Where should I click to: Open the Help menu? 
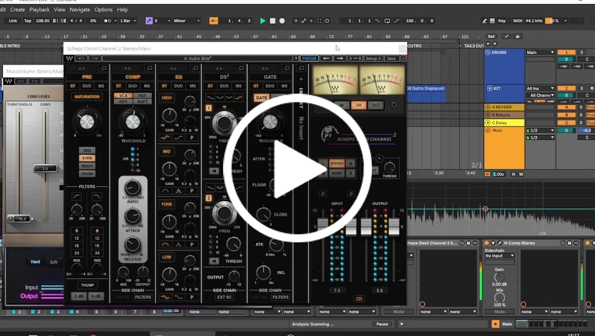pos(122,9)
